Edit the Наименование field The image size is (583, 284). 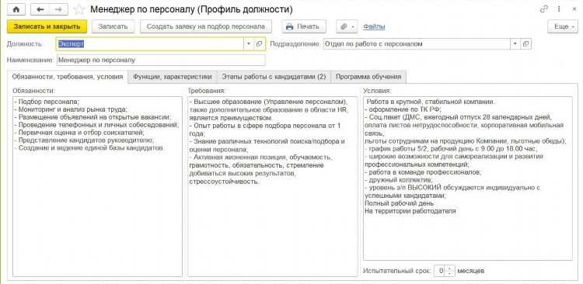pos(161,60)
